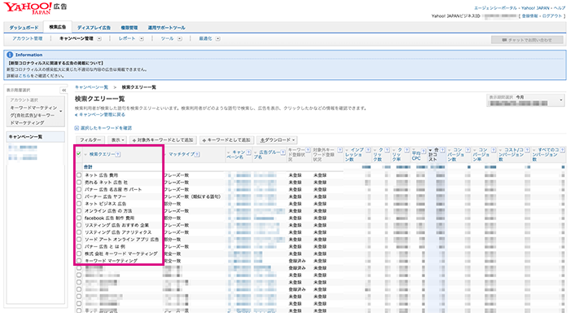Switch to the ディスプレイ広告 tab

(x=94, y=28)
